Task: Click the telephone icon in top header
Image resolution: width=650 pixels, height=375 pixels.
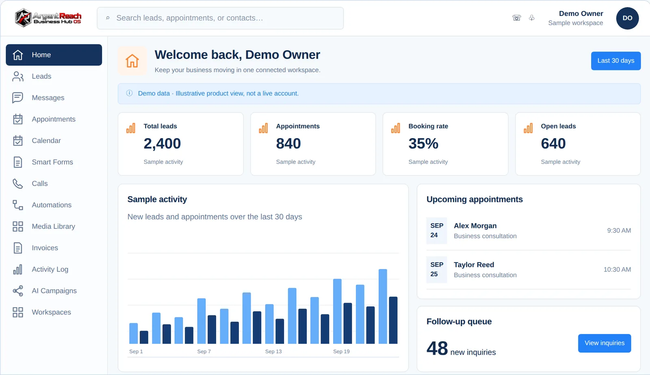Action: point(517,18)
